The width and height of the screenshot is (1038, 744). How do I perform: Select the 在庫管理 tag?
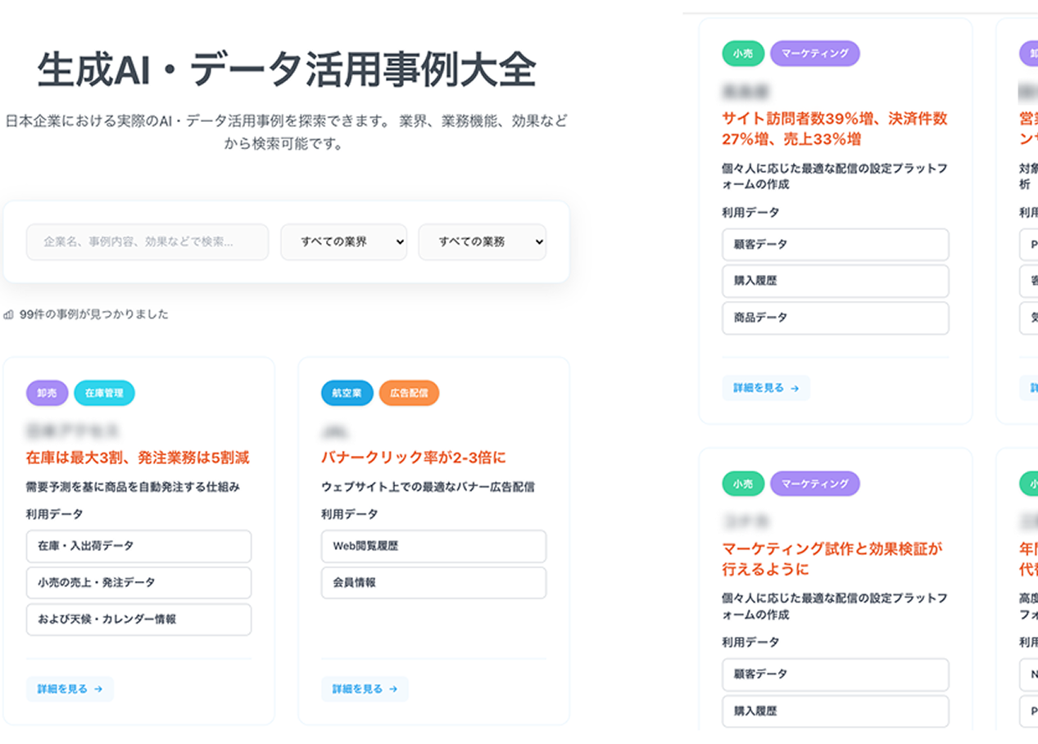point(104,393)
